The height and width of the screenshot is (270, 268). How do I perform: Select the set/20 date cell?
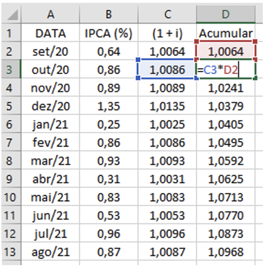tap(50, 51)
